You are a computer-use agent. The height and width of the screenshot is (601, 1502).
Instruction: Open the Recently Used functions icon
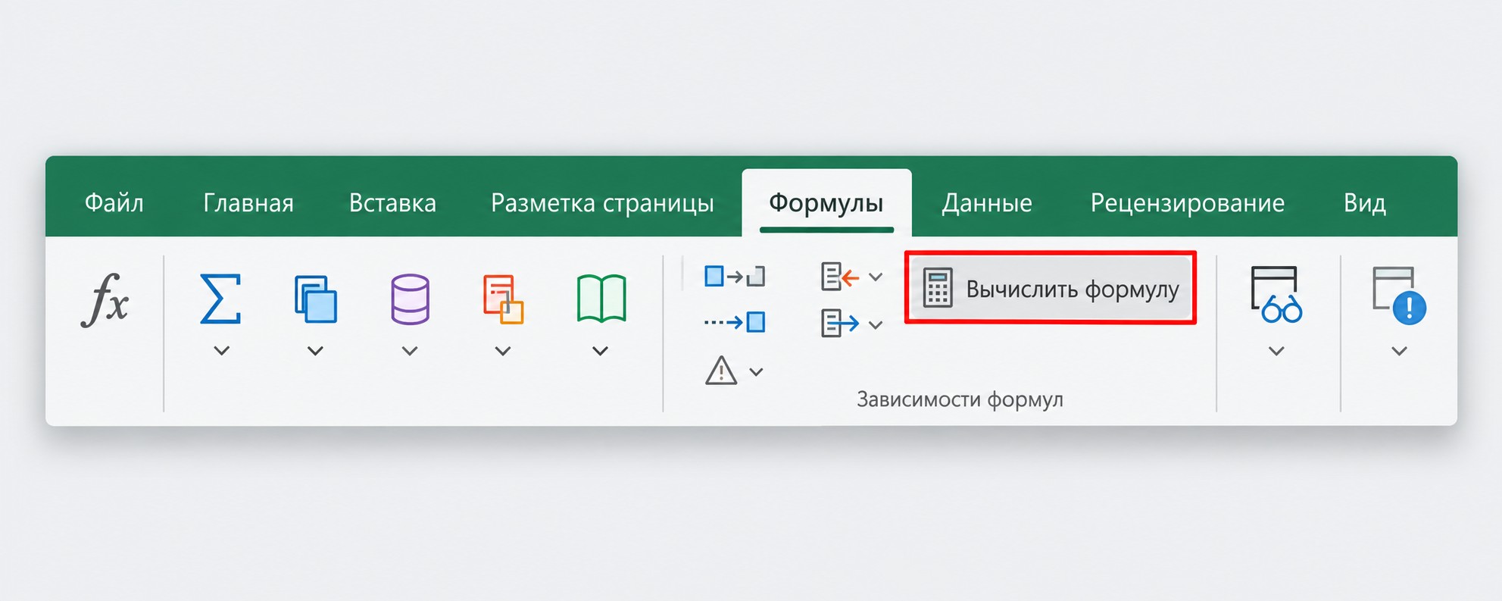tap(315, 299)
